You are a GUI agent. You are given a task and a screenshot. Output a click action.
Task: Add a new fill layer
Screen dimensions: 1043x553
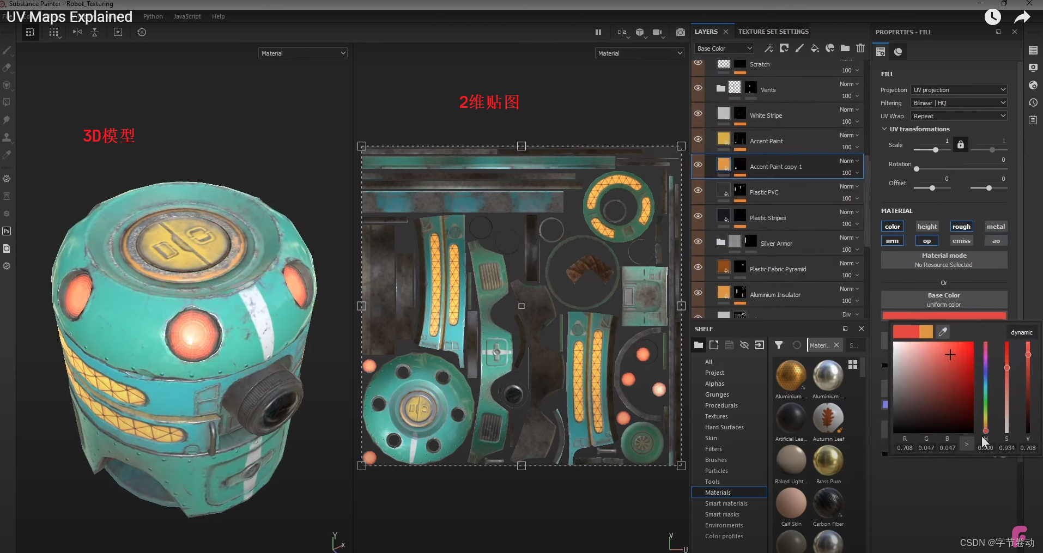815,48
